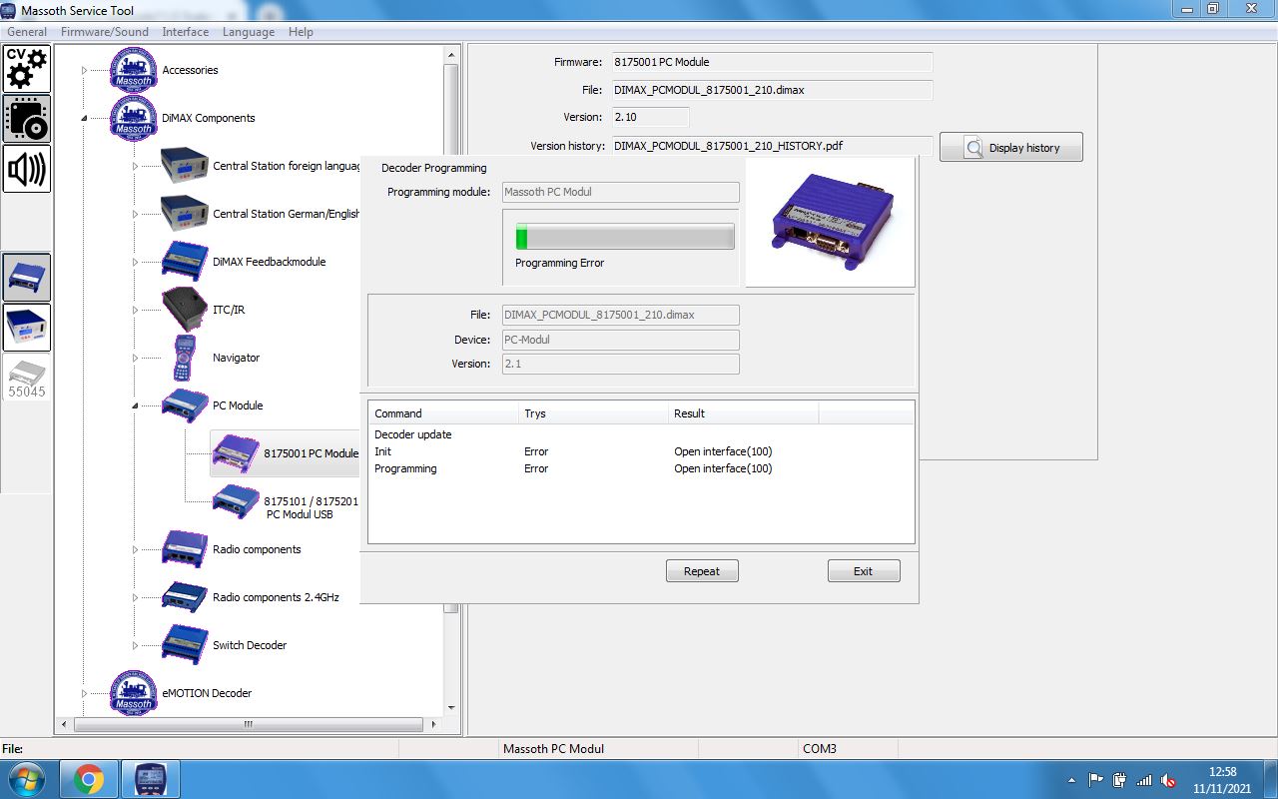Select the Firmware/Sound chip and disc icon

pos(27,119)
